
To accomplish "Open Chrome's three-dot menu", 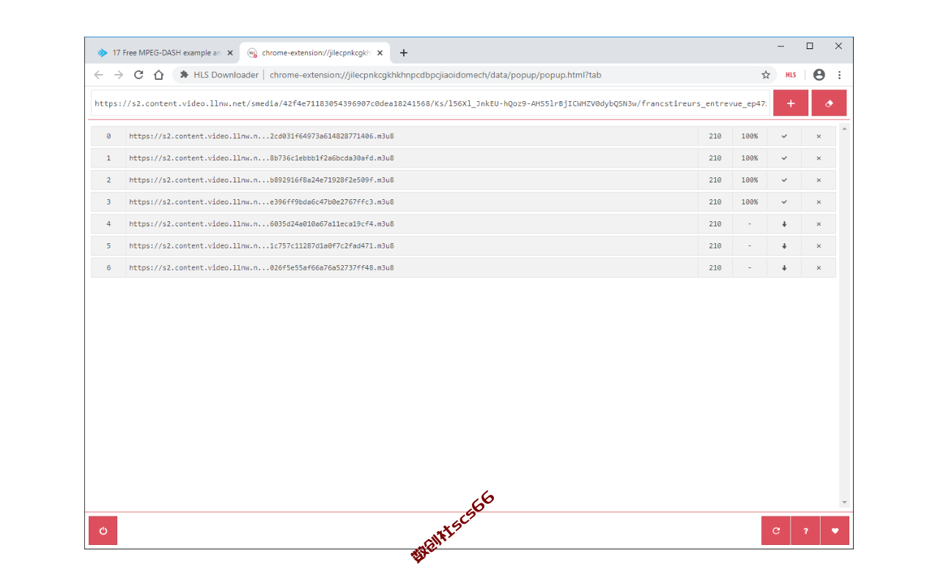I will [839, 75].
